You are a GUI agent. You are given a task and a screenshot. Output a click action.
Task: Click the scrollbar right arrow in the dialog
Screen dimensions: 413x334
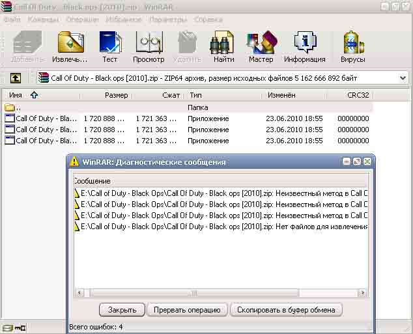coord(362,293)
